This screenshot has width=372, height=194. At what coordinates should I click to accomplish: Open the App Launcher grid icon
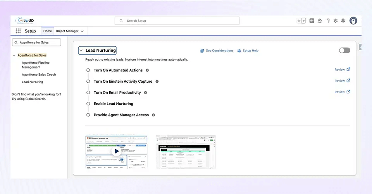click(x=18, y=31)
